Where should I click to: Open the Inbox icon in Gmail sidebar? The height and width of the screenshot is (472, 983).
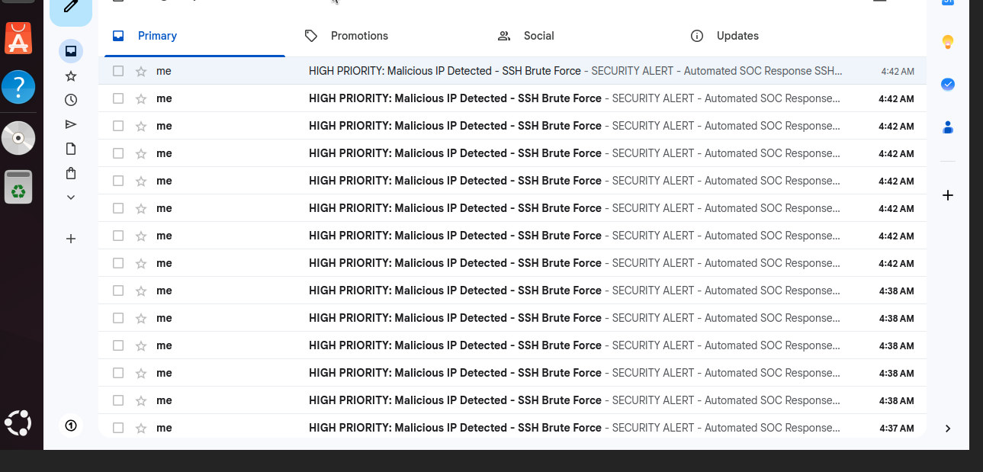pyautogui.click(x=71, y=51)
